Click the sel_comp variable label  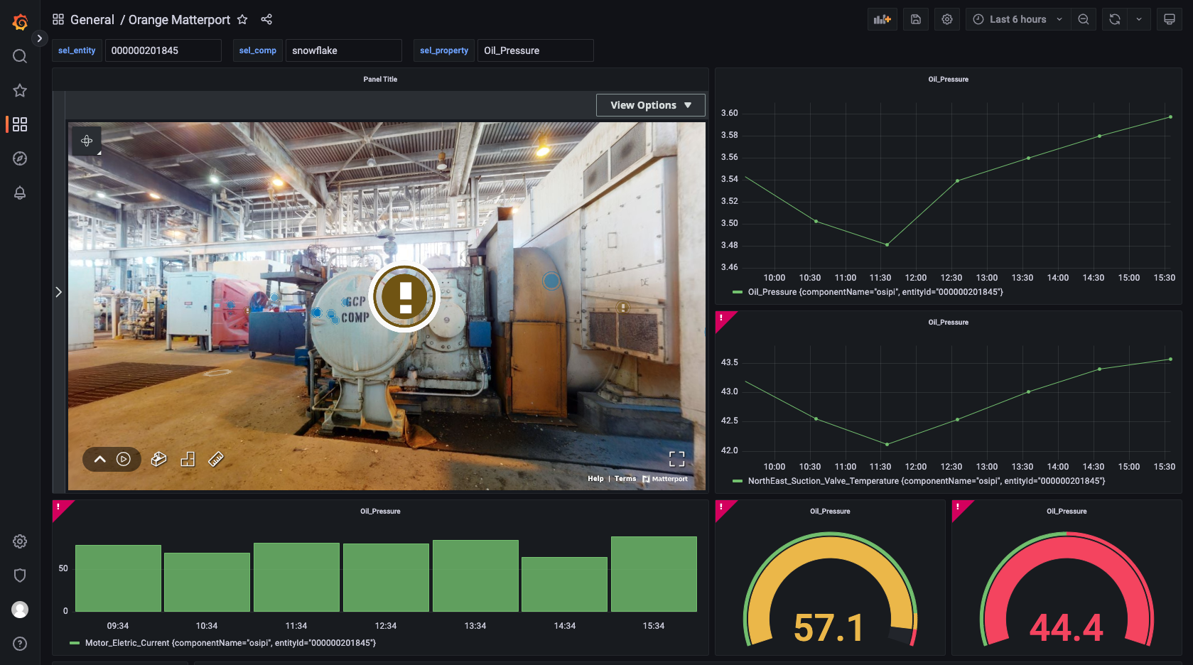click(x=257, y=50)
